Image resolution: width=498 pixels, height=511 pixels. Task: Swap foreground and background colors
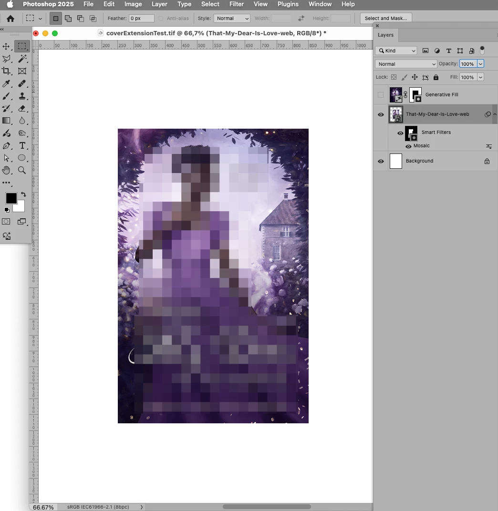point(23,194)
